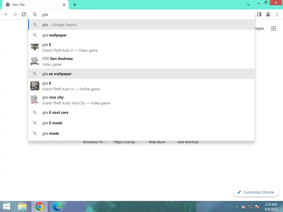Click the muted volume tray icon
The image size is (283, 212).
[244, 207]
